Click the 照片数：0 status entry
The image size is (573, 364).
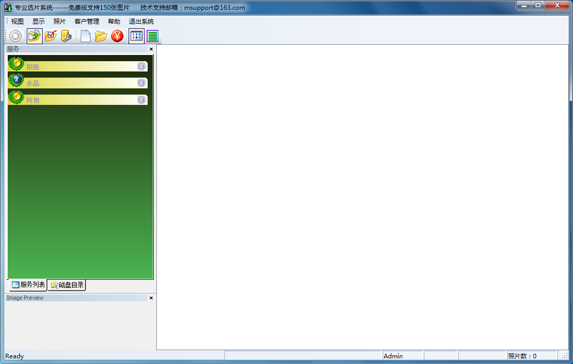tap(532, 356)
